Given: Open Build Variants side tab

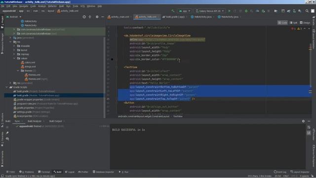Looking at the screenshot, I should point(2,159).
